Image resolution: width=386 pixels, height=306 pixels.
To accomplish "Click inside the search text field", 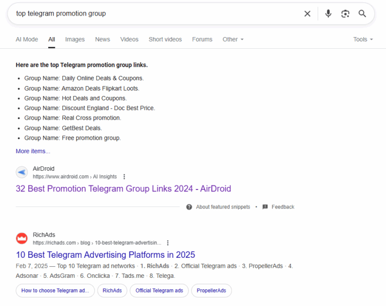I will click(x=157, y=14).
